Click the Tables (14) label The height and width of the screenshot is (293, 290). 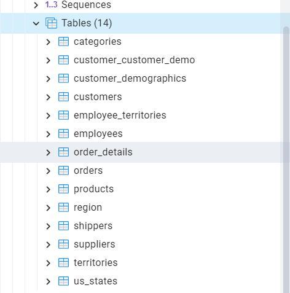click(x=87, y=23)
